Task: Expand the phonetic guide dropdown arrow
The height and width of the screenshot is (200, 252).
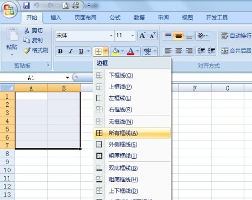Action: click(155, 51)
